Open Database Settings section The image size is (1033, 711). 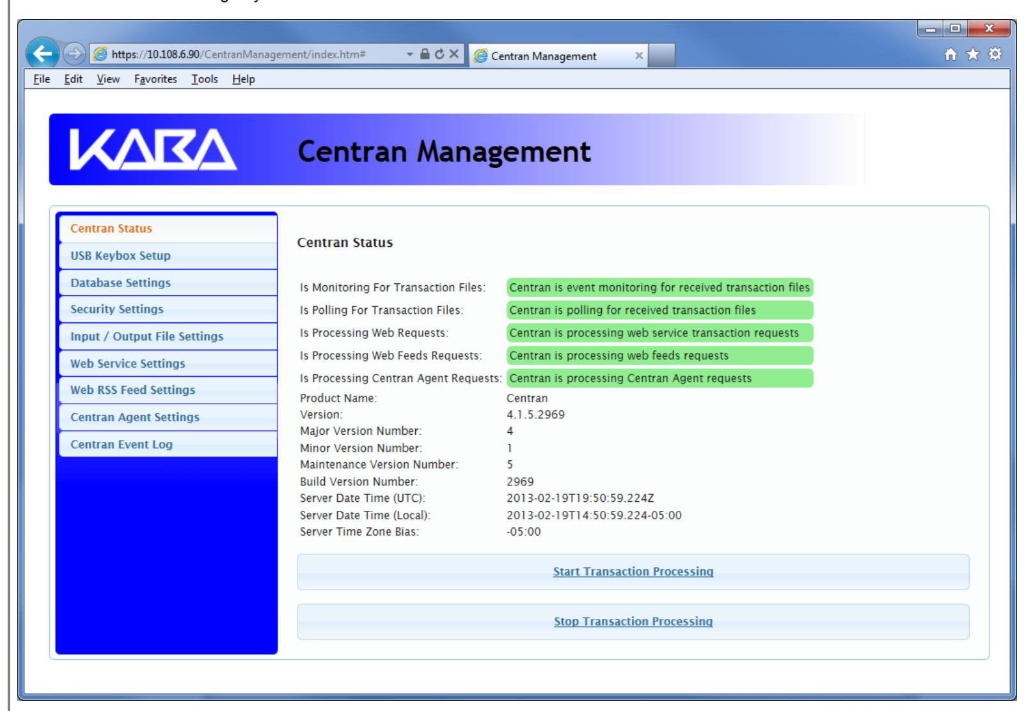[x=168, y=283]
